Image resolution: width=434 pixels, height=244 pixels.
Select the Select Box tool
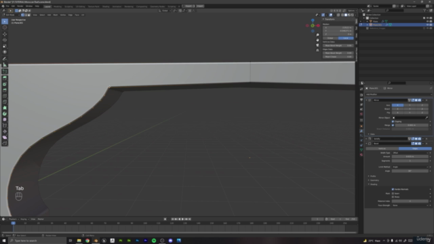coord(5,22)
